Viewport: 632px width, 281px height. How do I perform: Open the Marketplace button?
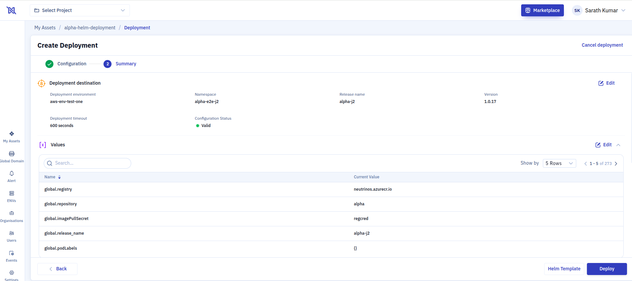(x=543, y=10)
